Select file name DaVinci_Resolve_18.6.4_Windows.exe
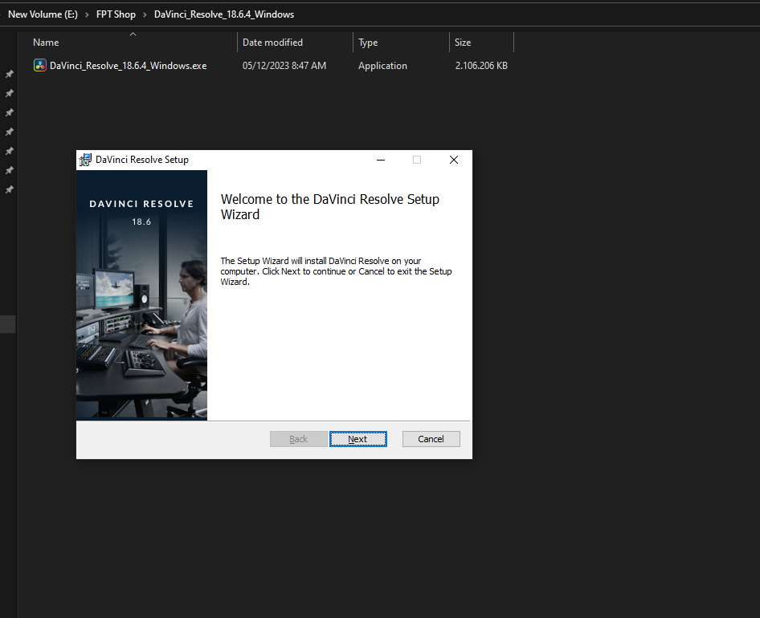Viewport: 760px width, 618px height. click(x=128, y=65)
